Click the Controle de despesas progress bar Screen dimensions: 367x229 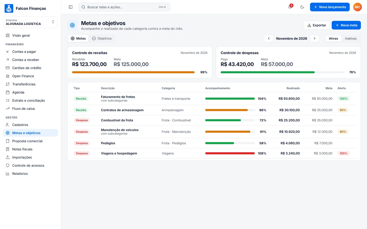[282, 72]
